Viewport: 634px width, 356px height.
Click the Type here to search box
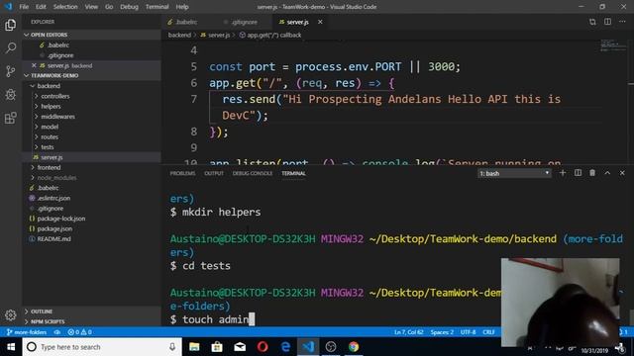coord(102,347)
